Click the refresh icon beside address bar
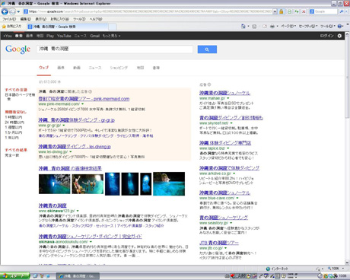This screenshot has width=350, height=280. click(x=297, y=11)
